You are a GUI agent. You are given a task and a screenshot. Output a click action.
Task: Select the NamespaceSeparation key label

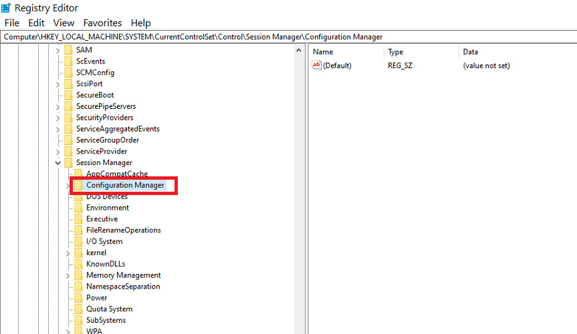123,287
